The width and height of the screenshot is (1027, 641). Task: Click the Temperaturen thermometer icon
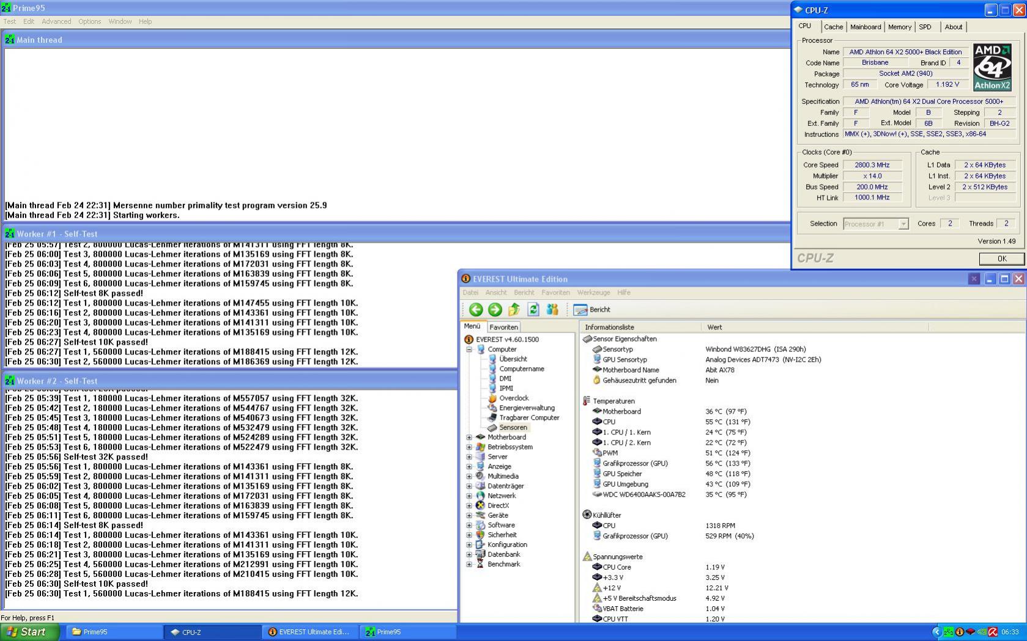pos(587,401)
